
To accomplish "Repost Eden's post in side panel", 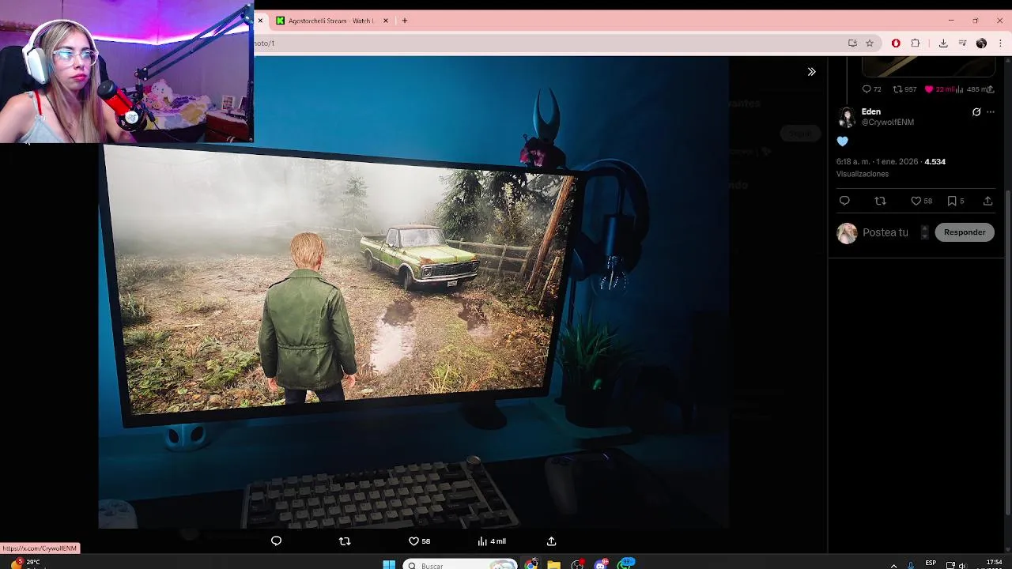I will click(x=880, y=201).
